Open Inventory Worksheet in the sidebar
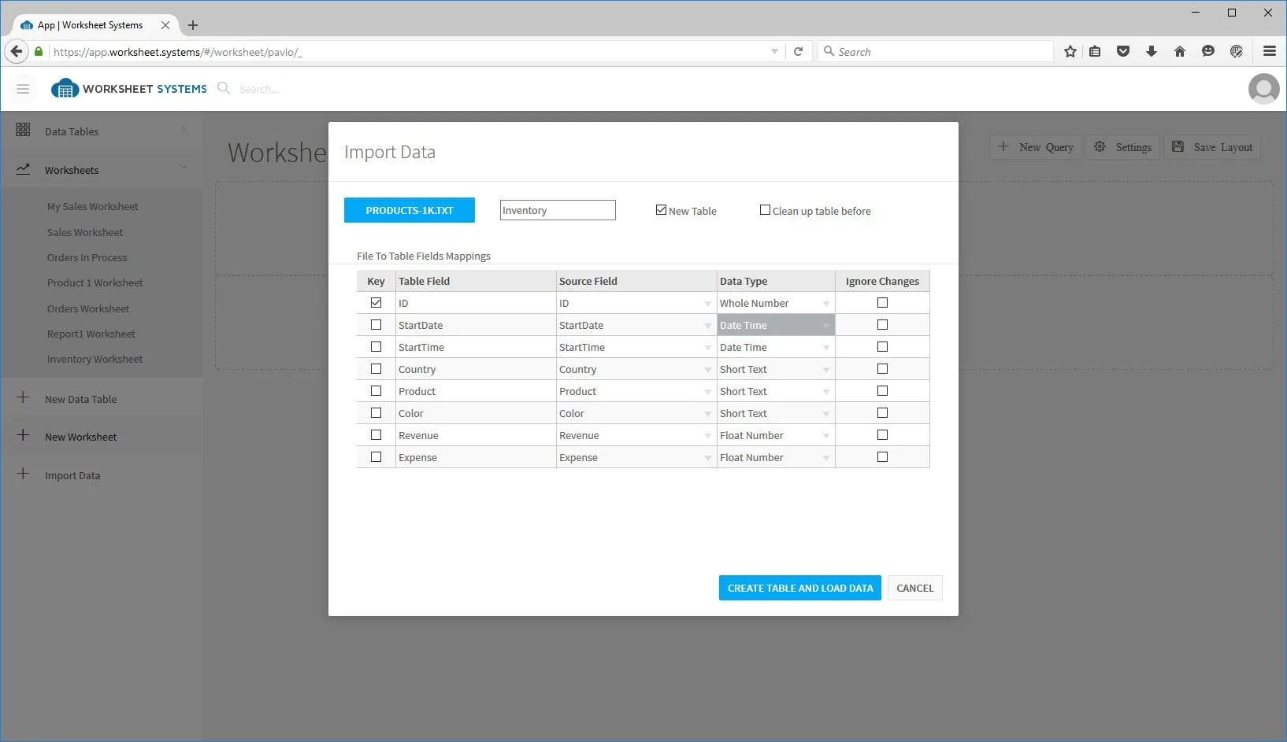 pyautogui.click(x=95, y=360)
